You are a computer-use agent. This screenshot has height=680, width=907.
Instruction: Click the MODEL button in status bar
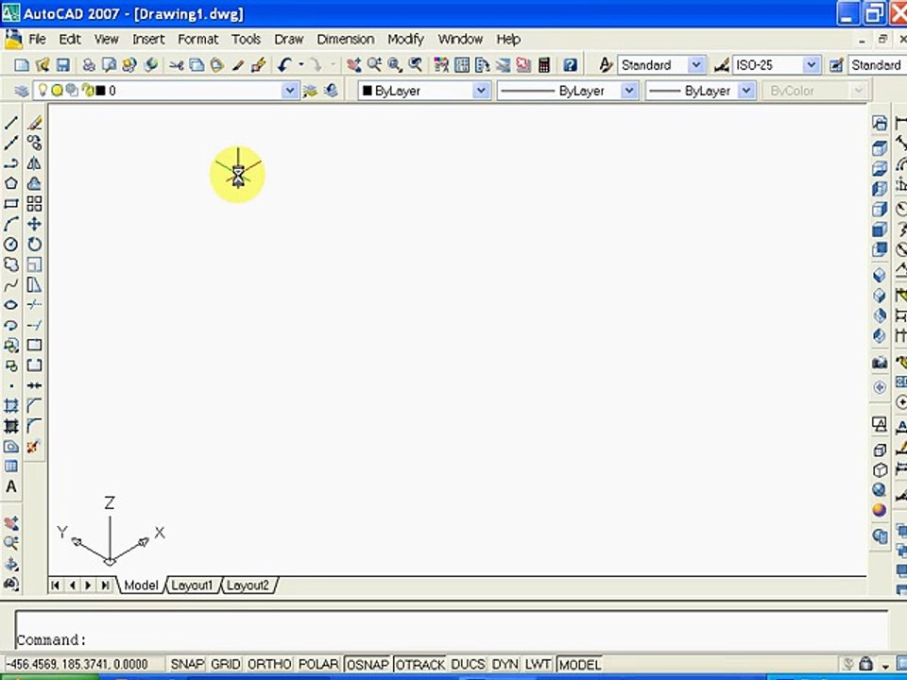pos(579,664)
